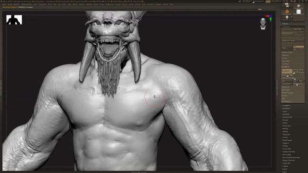Expand the Masking subpalette

coord(285,129)
